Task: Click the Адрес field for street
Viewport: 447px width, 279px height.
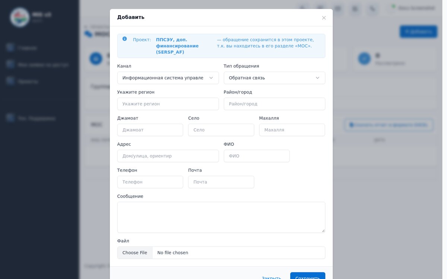Action: click(168, 156)
